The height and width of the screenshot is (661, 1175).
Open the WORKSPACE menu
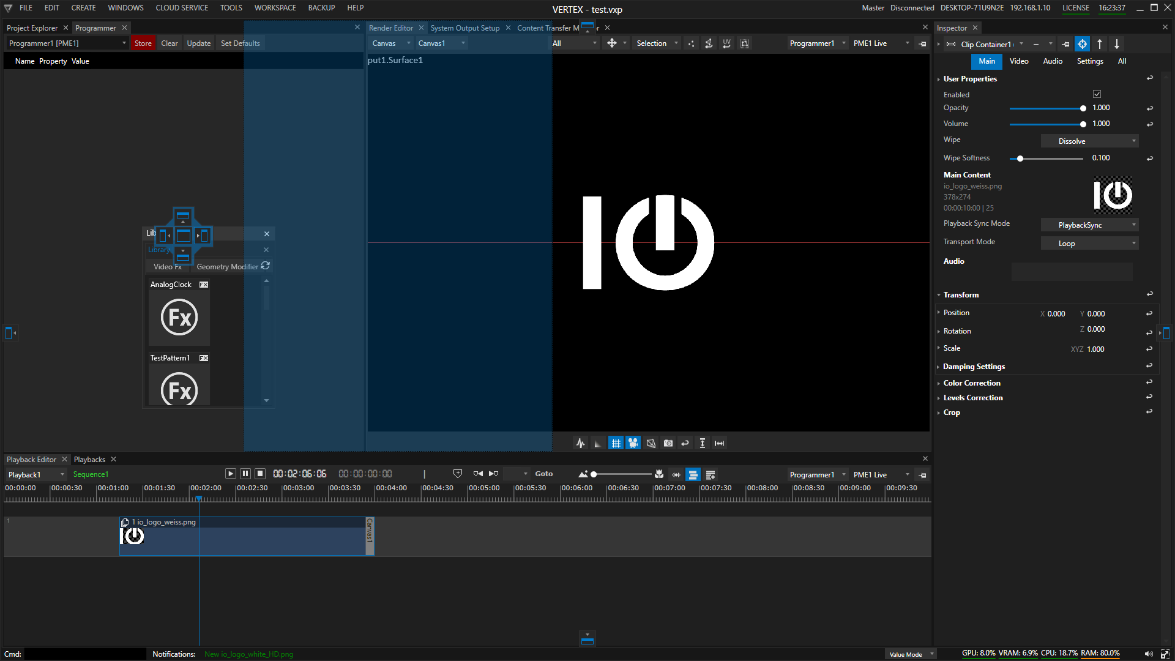pos(275,8)
